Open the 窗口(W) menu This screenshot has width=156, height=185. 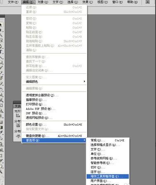(x=117, y=2)
